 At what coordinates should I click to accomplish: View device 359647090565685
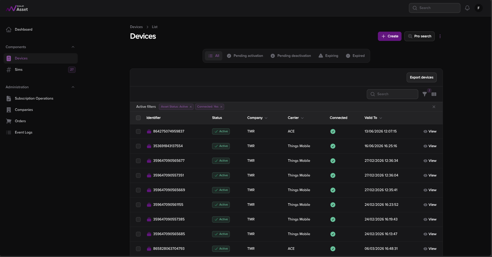pyautogui.click(x=430, y=234)
